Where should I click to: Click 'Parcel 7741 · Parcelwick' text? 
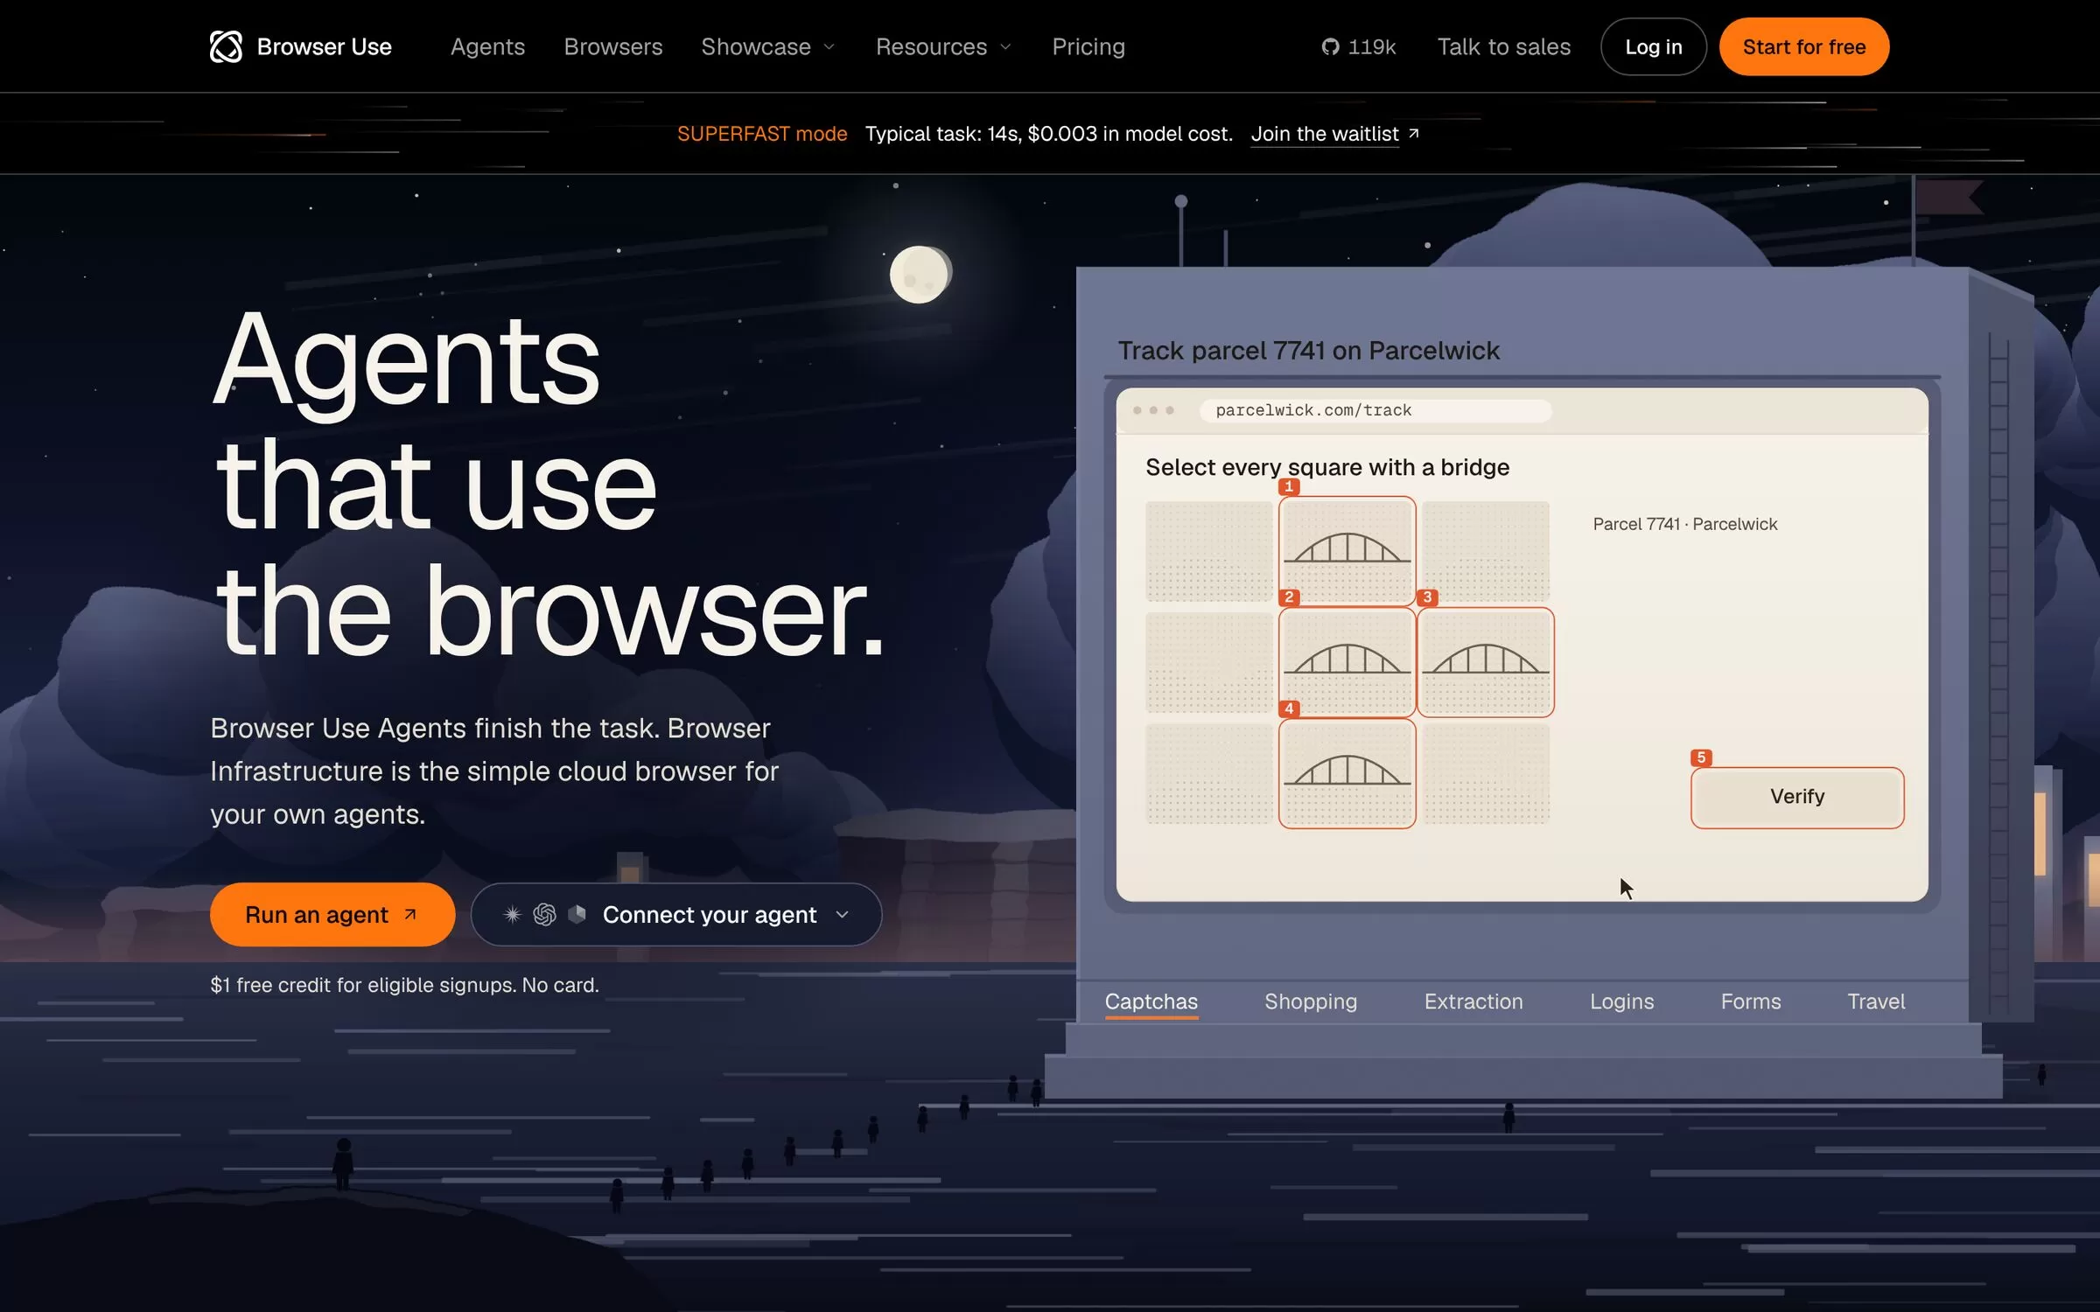pyautogui.click(x=1684, y=524)
